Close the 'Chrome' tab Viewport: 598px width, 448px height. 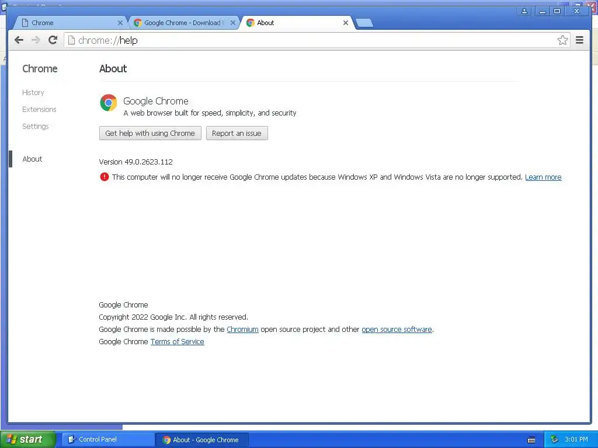(120, 23)
